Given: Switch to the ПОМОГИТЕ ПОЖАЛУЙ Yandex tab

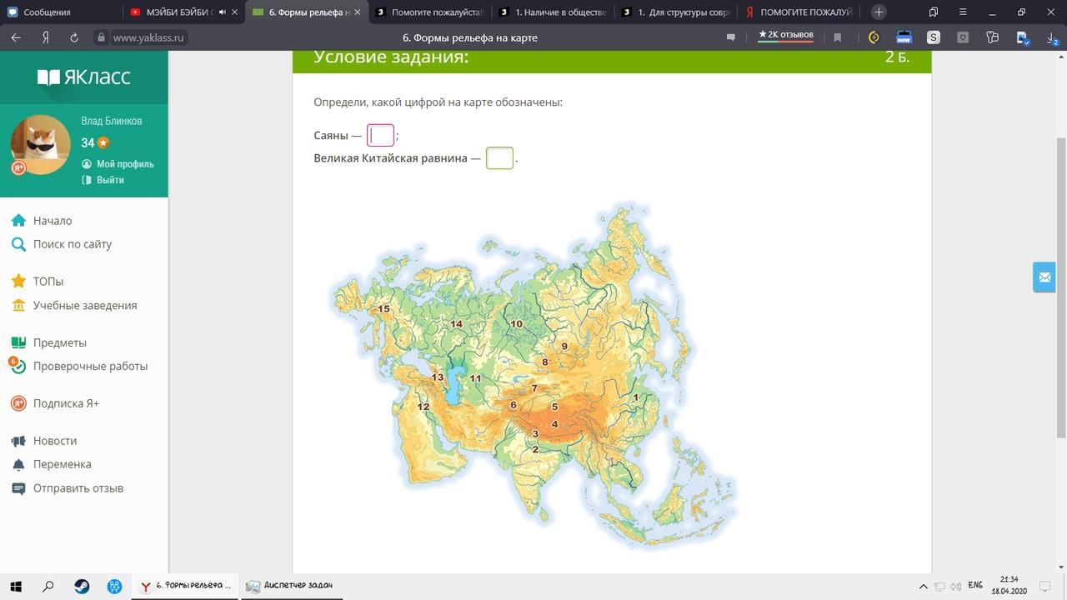Looking at the screenshot, I should pyautogui.click(x=799, y=12).
